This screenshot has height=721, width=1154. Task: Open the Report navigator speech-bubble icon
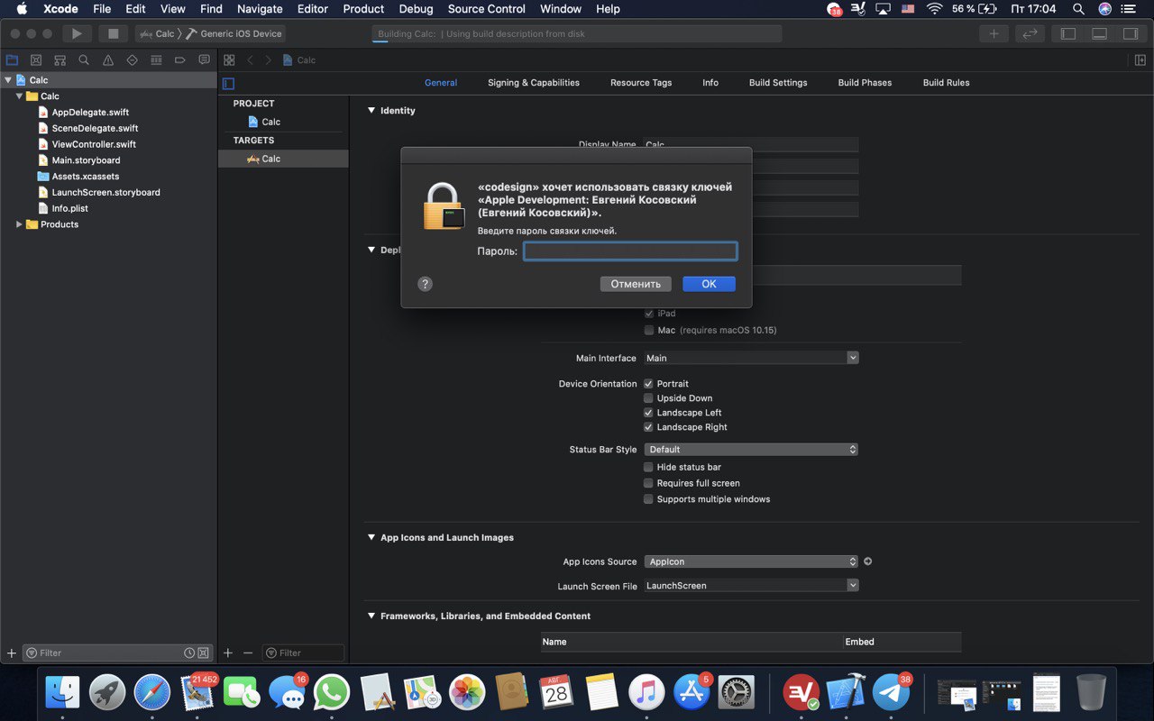(205, 60)
